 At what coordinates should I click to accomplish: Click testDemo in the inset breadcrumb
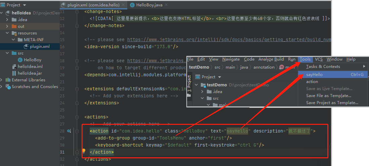[199, 67]
